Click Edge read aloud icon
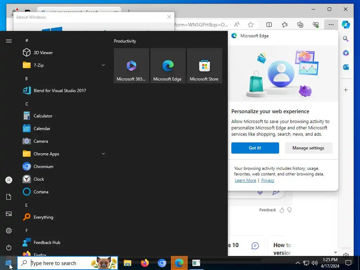 point(237,24)
